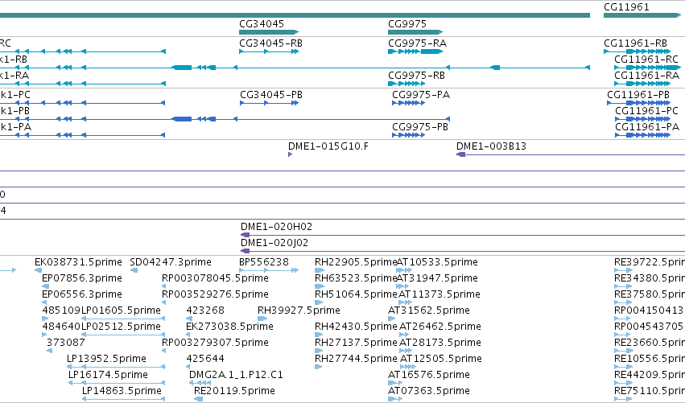Click the LP16174.5prime EST label
The width and height of the screenshot is (685, 403).
(x=108, y=375)
